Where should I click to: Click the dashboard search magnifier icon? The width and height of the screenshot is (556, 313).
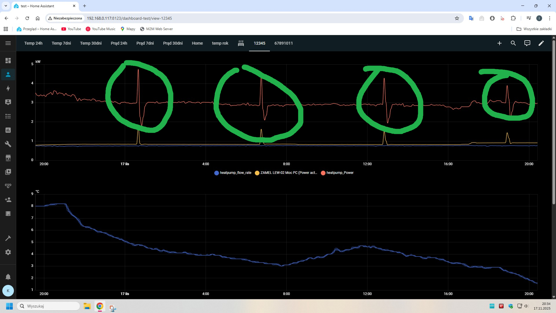point(513,43)
